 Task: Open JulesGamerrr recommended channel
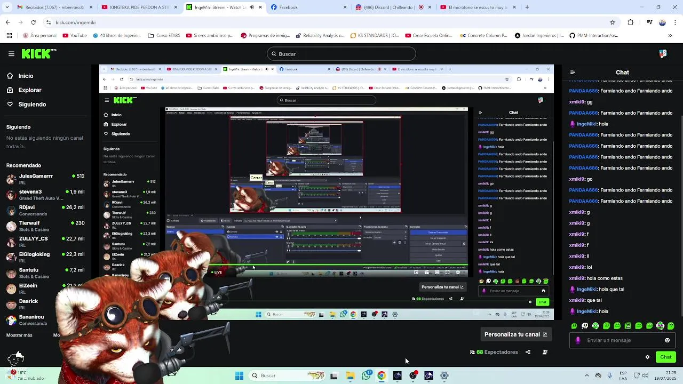tap(45, 179)
